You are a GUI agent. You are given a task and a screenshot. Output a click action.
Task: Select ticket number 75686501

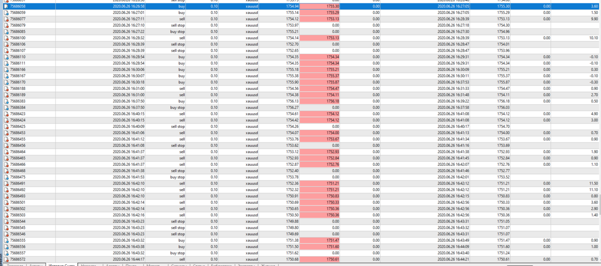pos(18,202)
